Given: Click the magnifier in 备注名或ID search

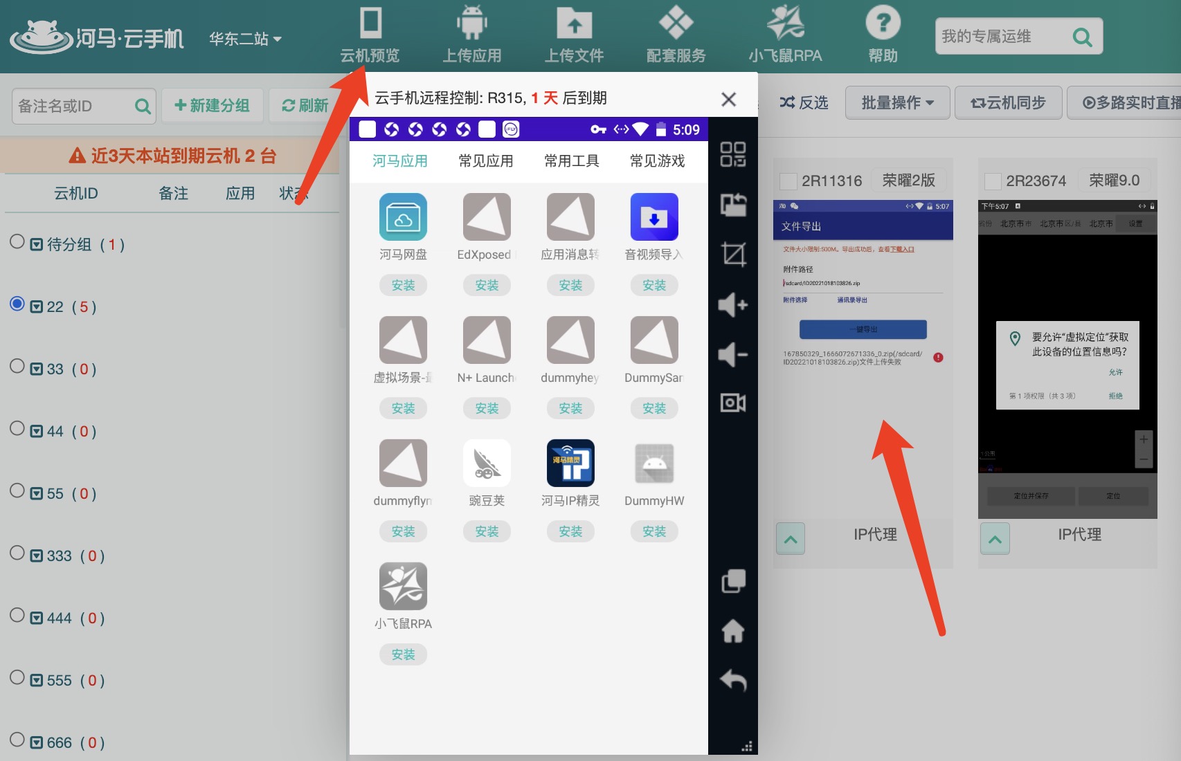Looking at the screenshot, I should click(x=143, y=106).
